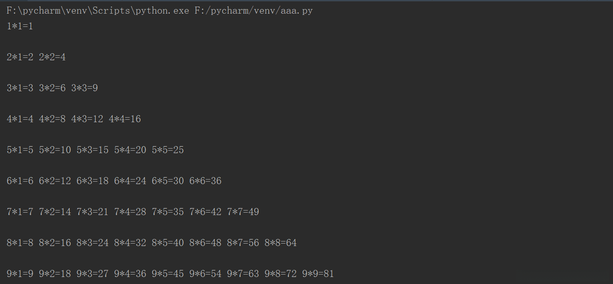
Task: Click the 3*3=9 result text
Action: (x=84, y=88)
